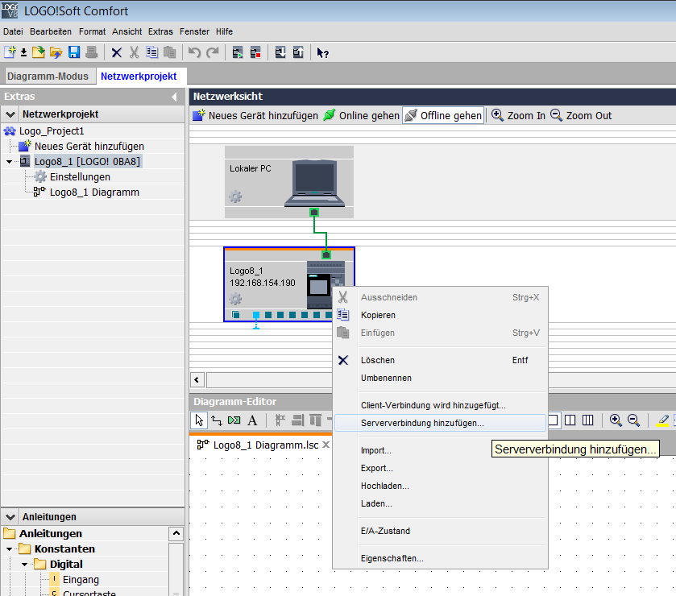Click the paste clipboard icon in the main toolbar
676x596 pixels.
[169, 52]
